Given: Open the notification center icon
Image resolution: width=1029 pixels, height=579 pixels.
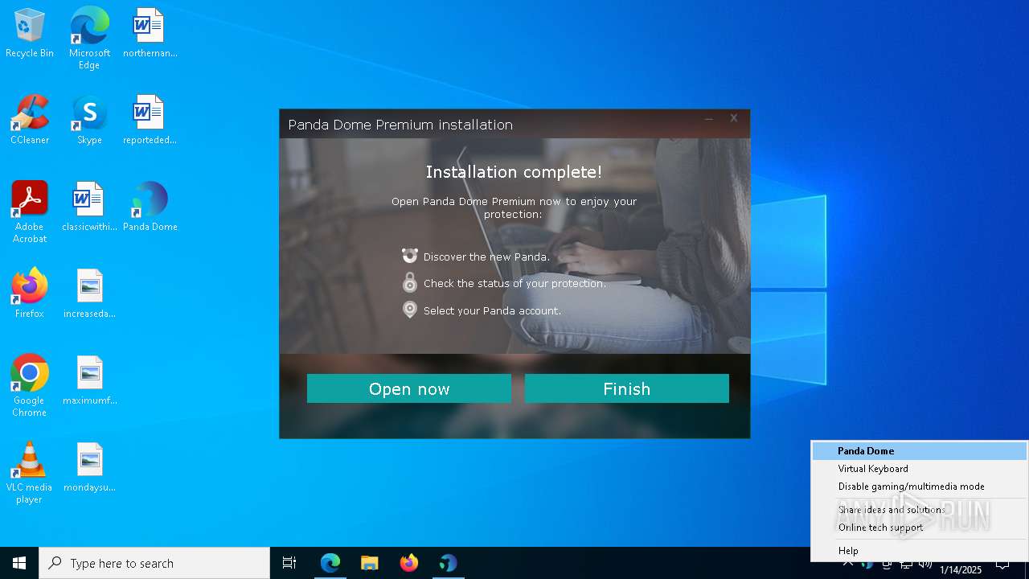Looking at the screenshot, I should [1002, 563].
